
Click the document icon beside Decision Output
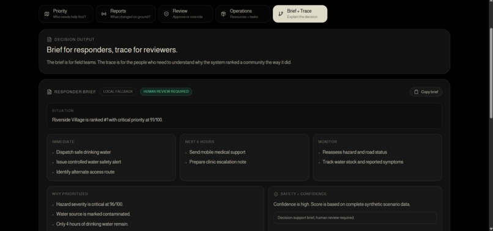tap(49, 40)
